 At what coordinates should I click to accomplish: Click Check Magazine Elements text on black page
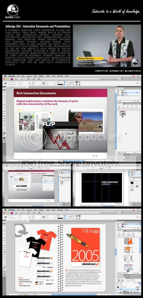tap(110, 183)
